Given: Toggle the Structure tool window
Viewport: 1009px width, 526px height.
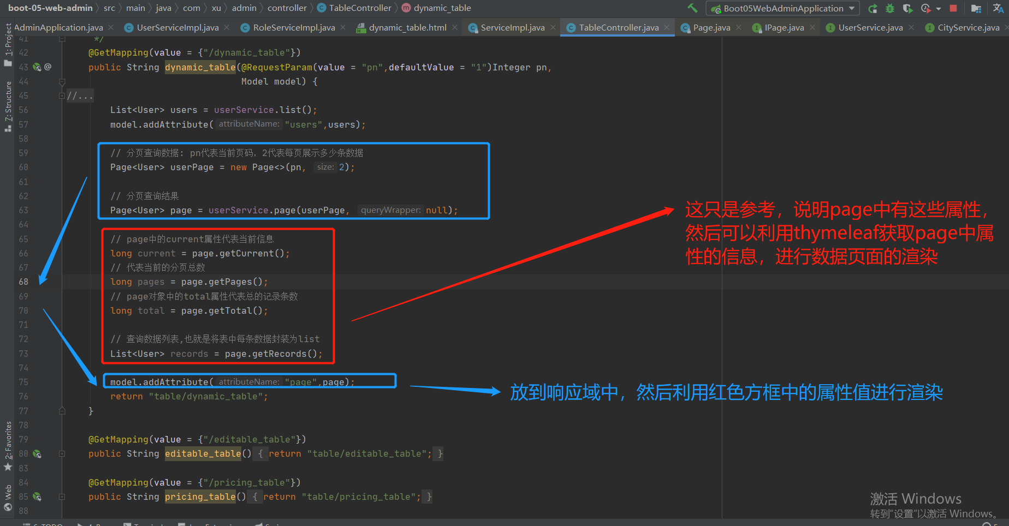Looking at the screenshot, I should pos(8,106).
